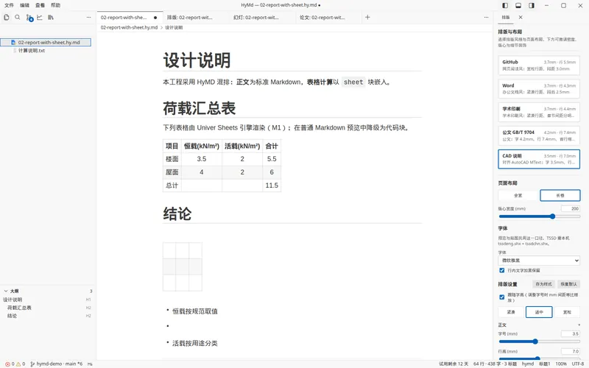
Task: Open the 帮助 menu
Action: (55, 5)
